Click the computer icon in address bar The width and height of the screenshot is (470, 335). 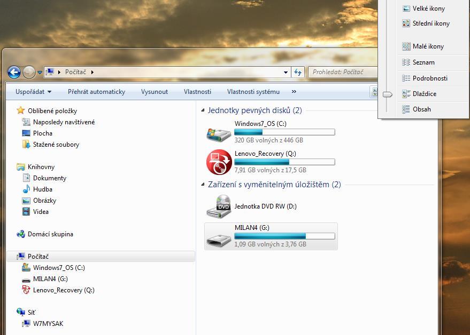(50, 72)
